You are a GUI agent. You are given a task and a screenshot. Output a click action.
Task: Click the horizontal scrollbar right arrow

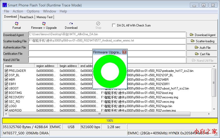point(209,114)
